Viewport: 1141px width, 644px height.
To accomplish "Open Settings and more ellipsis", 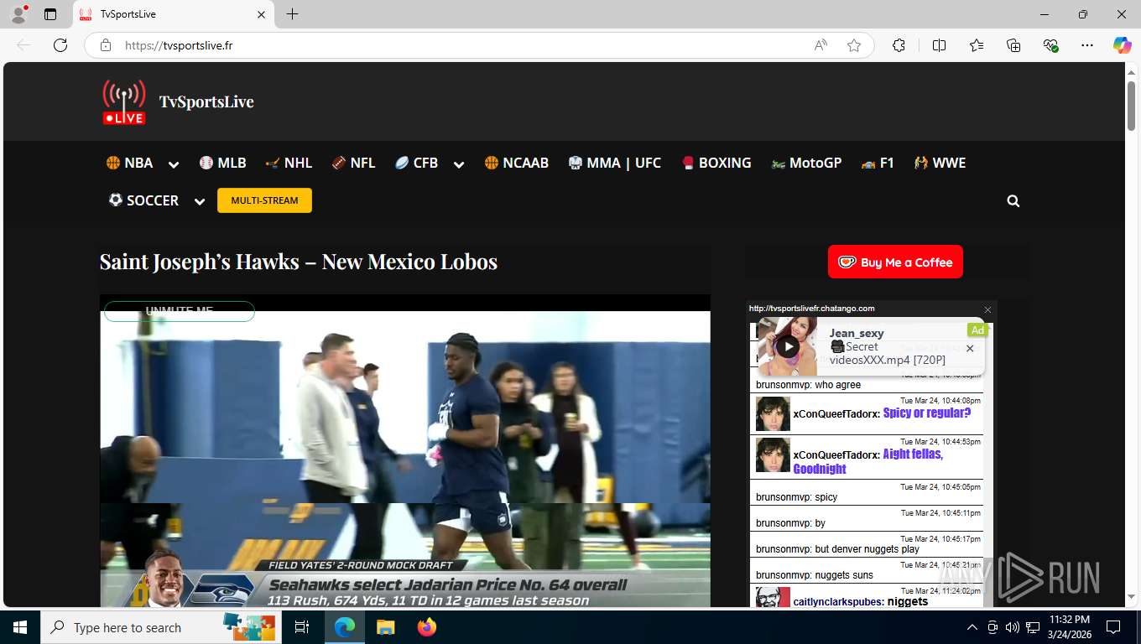I will [x=1087, y=45].
